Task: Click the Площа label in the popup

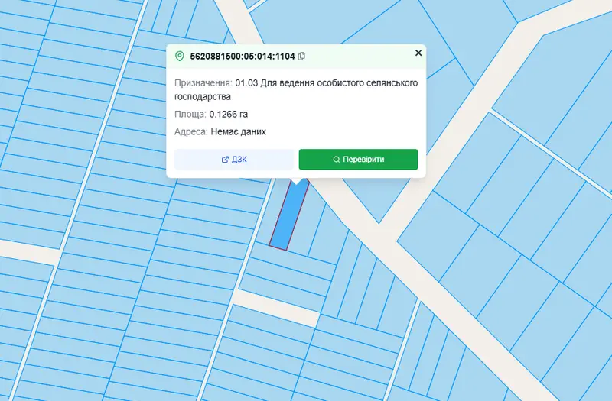Action: 190,114
